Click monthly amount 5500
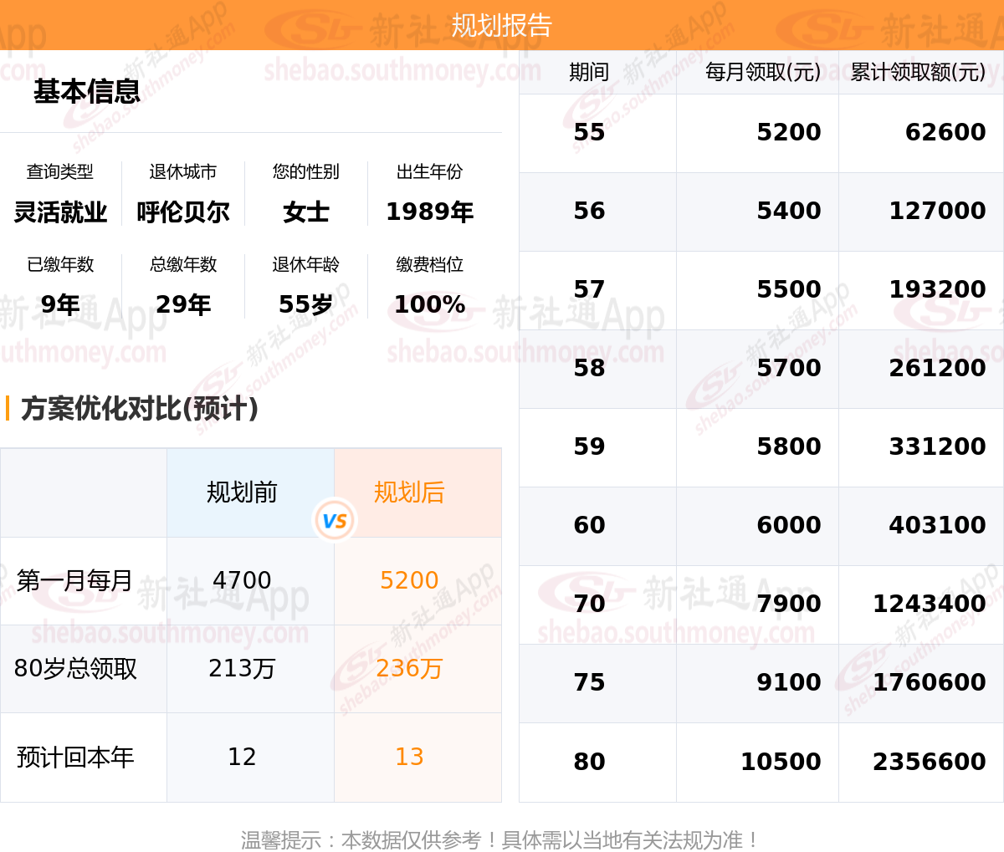1004x852 pixels. [x=789, y=289]
